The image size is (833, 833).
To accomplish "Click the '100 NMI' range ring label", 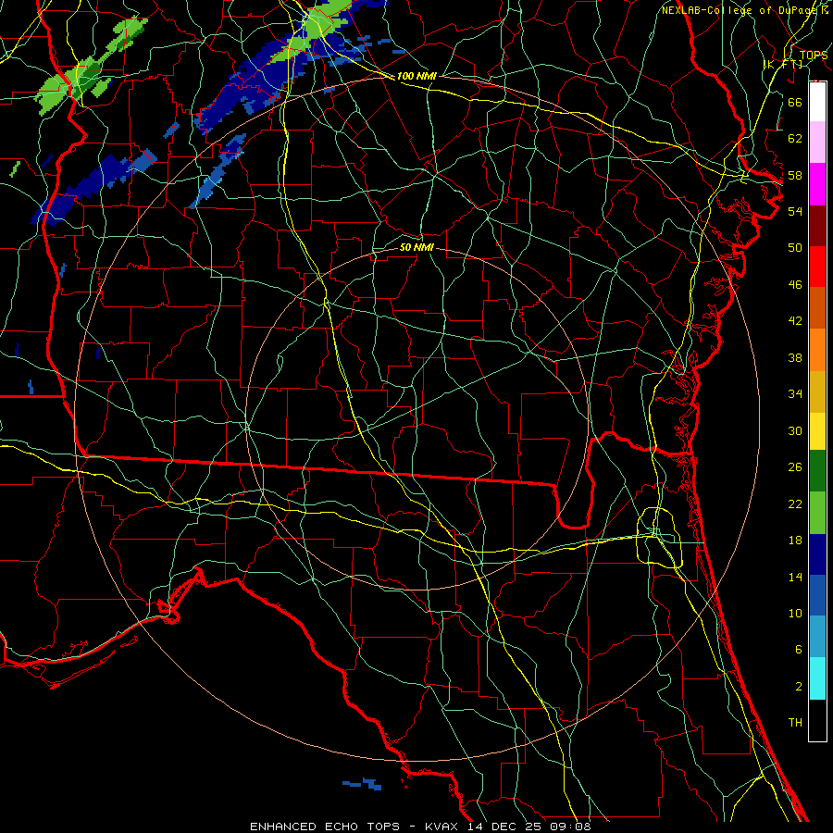I will point(416,76).
